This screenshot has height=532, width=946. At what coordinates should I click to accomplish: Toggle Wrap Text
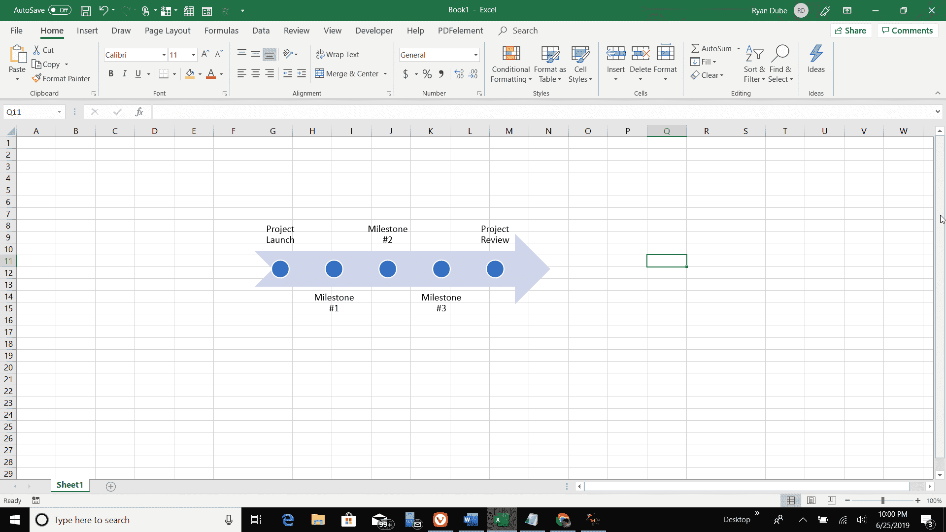click(x=338, y=54)
